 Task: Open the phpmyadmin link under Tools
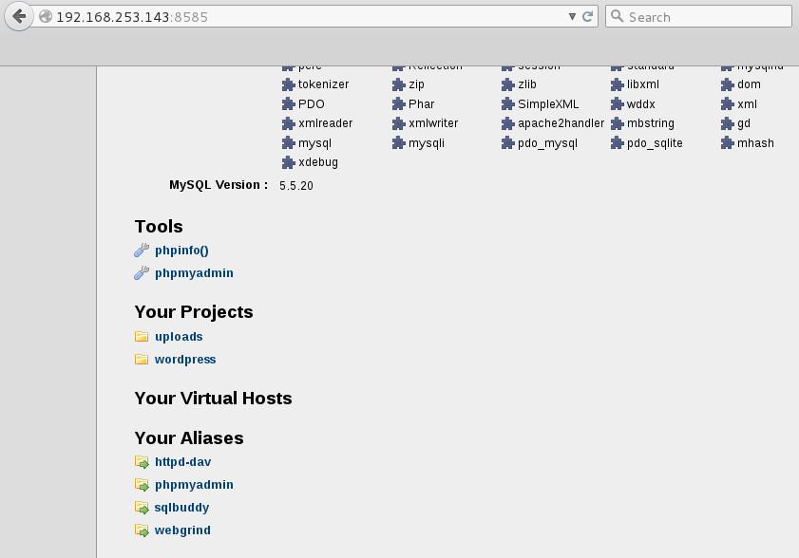point(194,273)
